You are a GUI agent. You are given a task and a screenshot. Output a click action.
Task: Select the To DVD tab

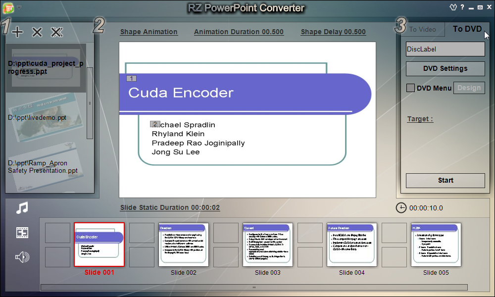[x=466, y=29]
